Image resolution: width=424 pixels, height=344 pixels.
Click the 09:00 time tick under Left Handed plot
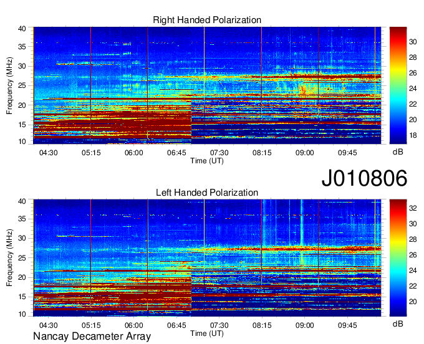coord(305,325)
